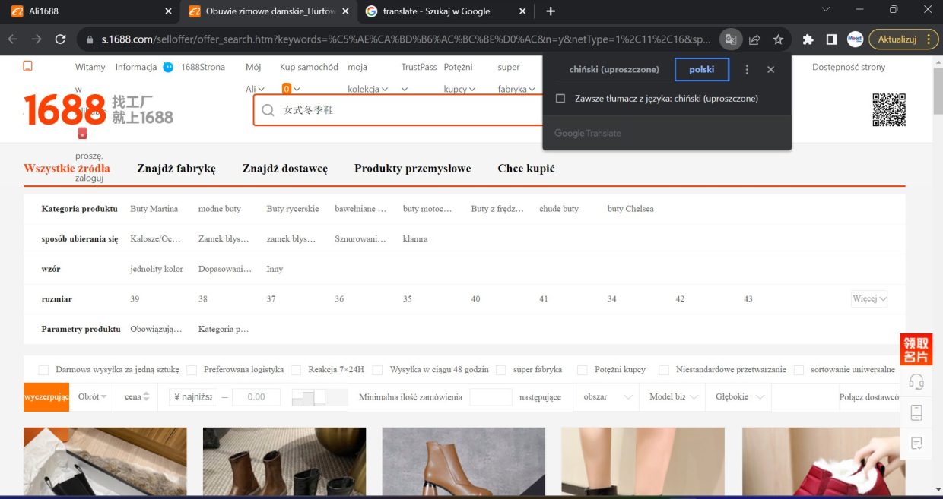Viewport: 943px width, 499px height.
Task: Open translate popup three-dot options menu
Action: coord(747,70)
